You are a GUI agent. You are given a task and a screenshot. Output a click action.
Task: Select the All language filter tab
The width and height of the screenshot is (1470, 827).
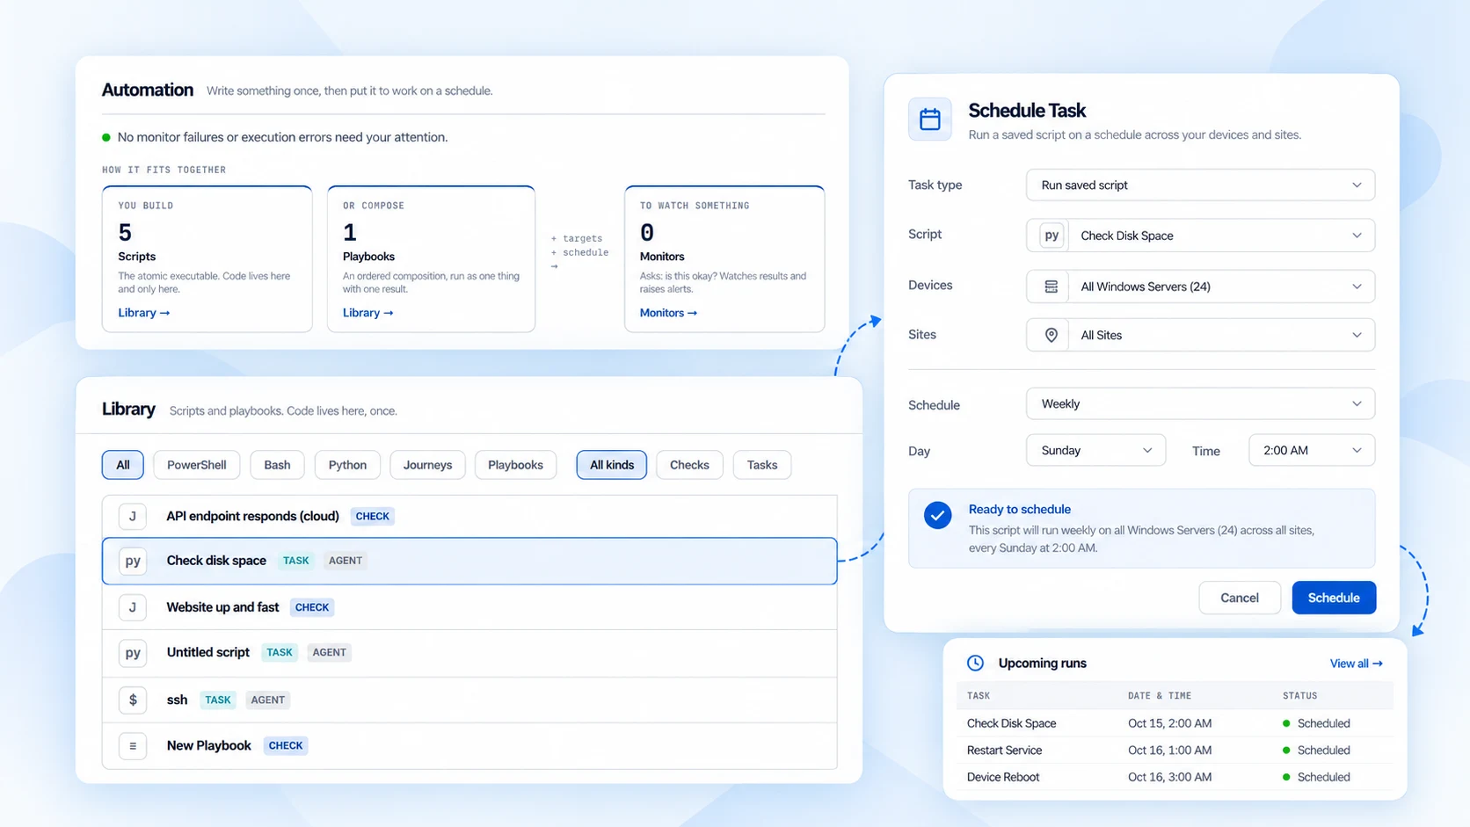click(123, 465)
